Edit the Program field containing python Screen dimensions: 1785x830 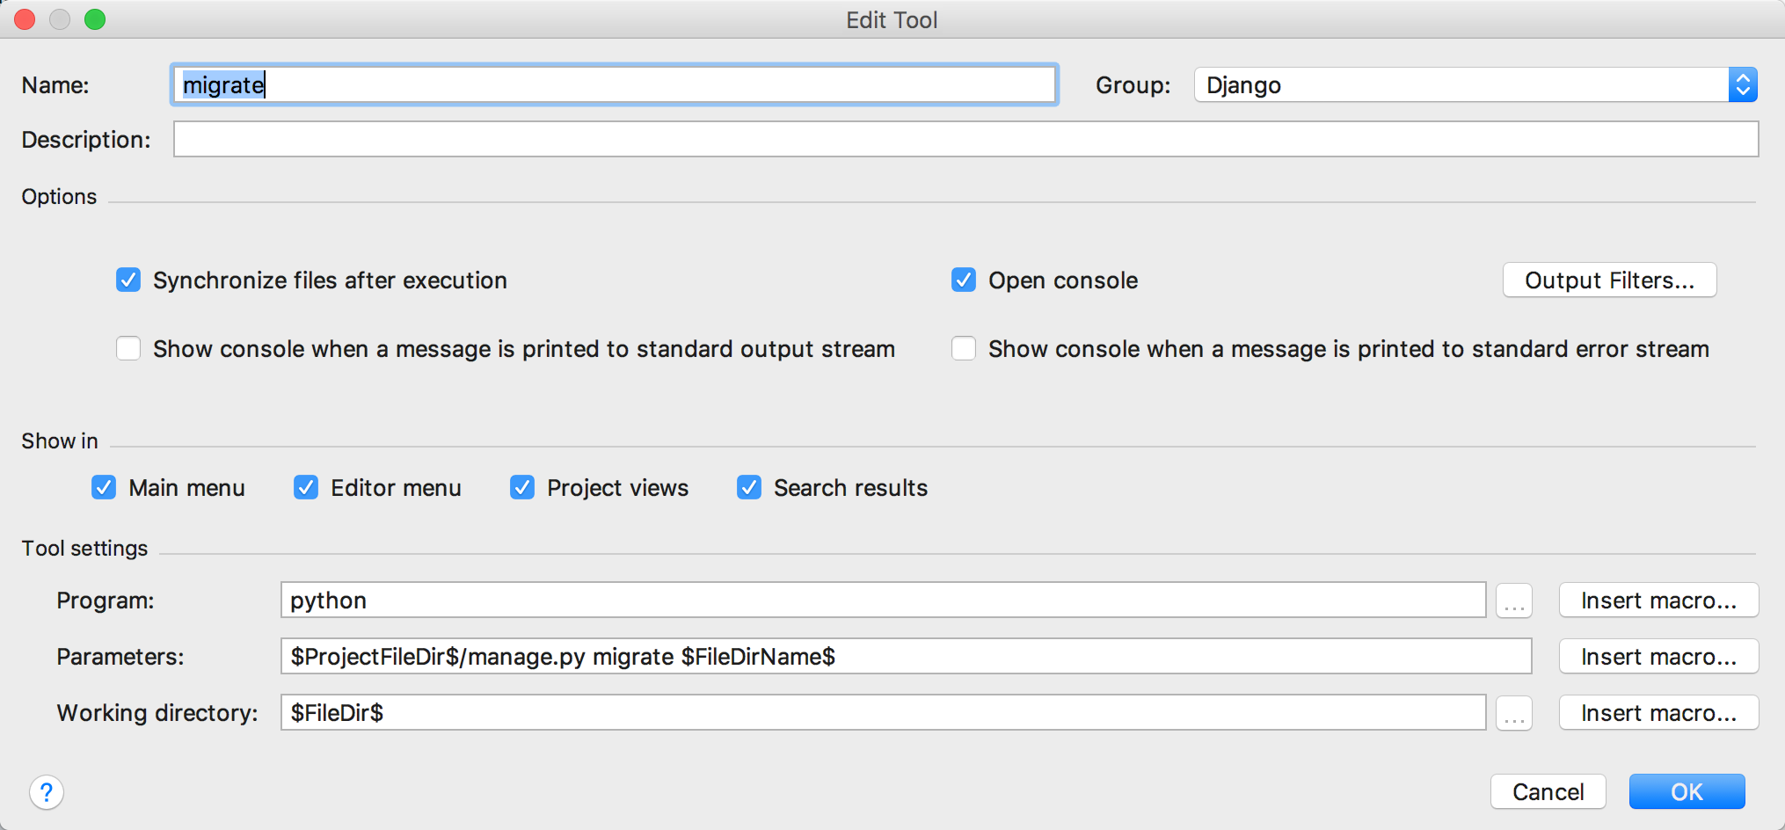click(x=883, y=601)
